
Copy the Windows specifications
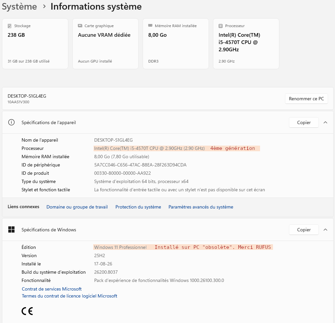[x=304, y=230]
